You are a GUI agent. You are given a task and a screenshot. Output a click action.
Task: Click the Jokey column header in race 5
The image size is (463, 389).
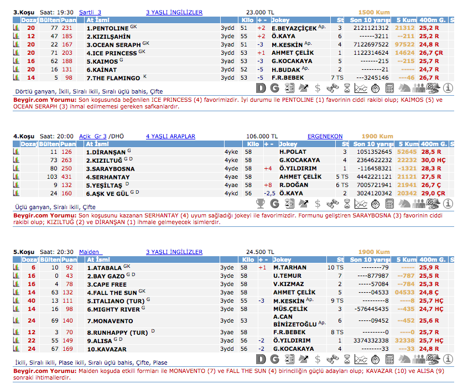[x=282, y=260]
